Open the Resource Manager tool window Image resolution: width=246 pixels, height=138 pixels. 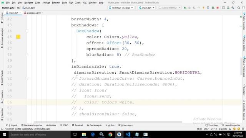[2, 38]
